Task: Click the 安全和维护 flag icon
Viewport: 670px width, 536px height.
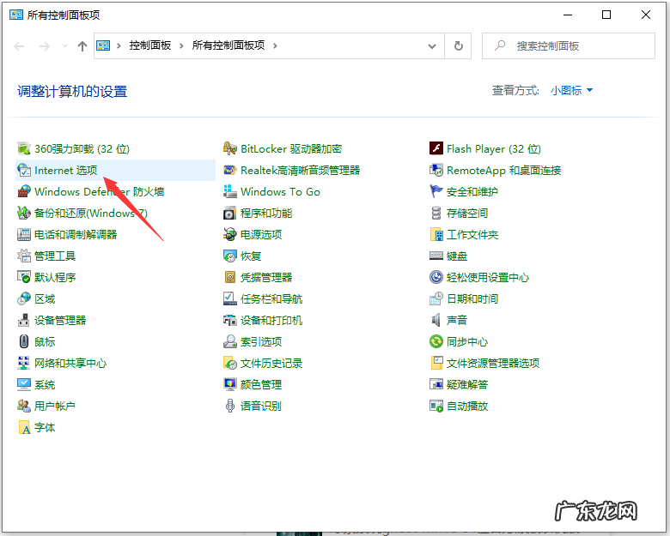Action: [x=435, y=191]
